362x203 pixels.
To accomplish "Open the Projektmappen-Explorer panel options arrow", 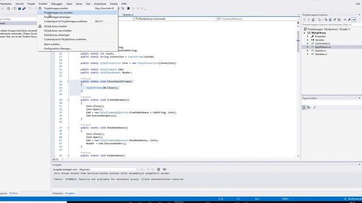I will tap(359, 15).
